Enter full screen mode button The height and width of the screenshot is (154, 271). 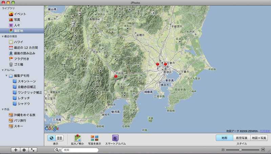coord(33,150)
